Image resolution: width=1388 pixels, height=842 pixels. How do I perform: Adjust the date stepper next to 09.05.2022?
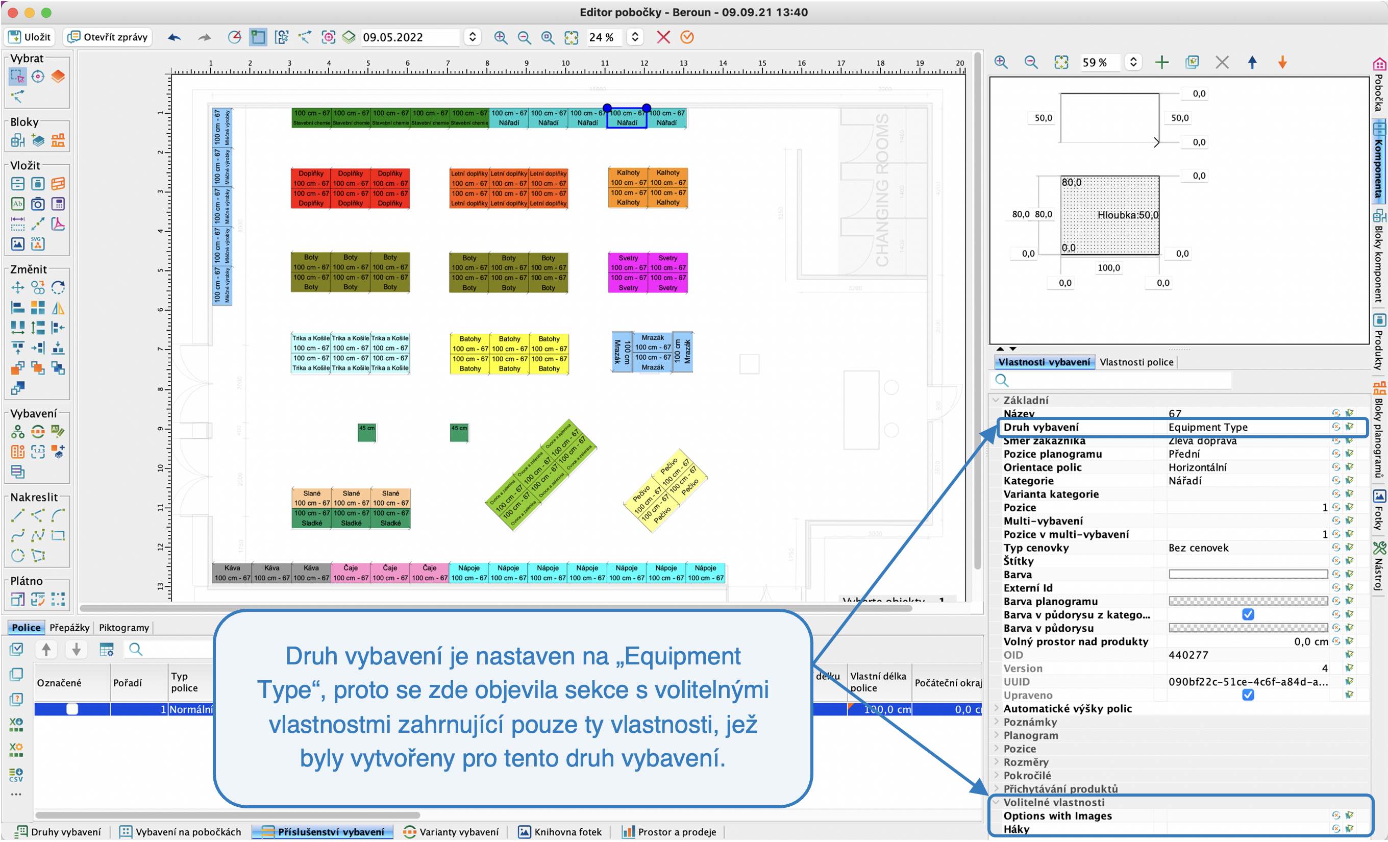[473, 37]
